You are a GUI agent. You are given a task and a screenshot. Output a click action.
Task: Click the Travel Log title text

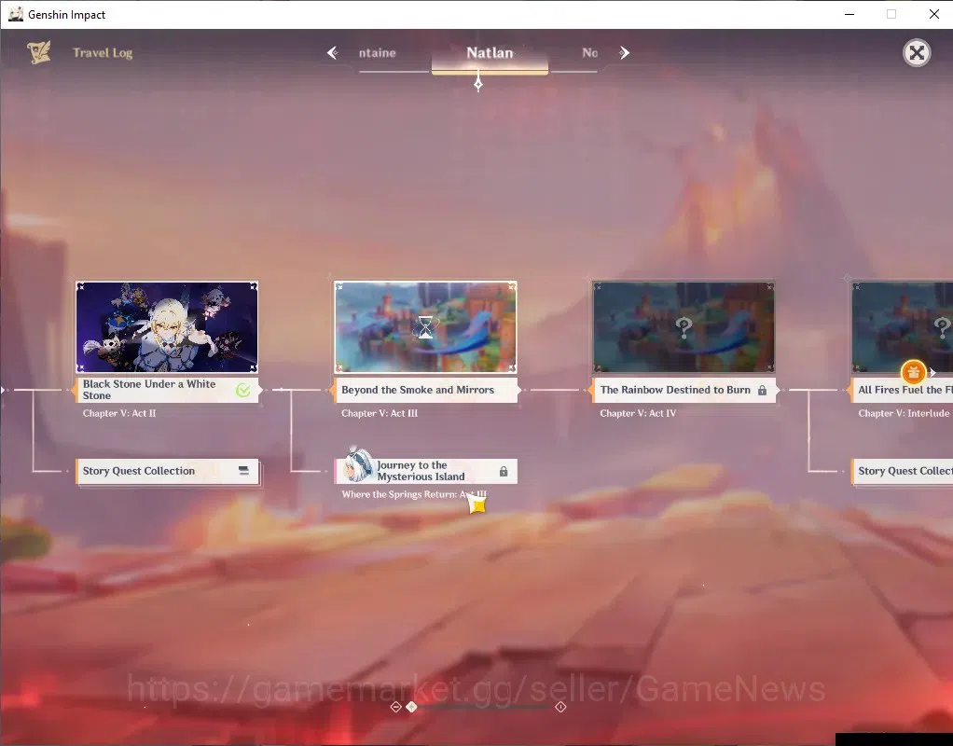[x=103, y=53]
